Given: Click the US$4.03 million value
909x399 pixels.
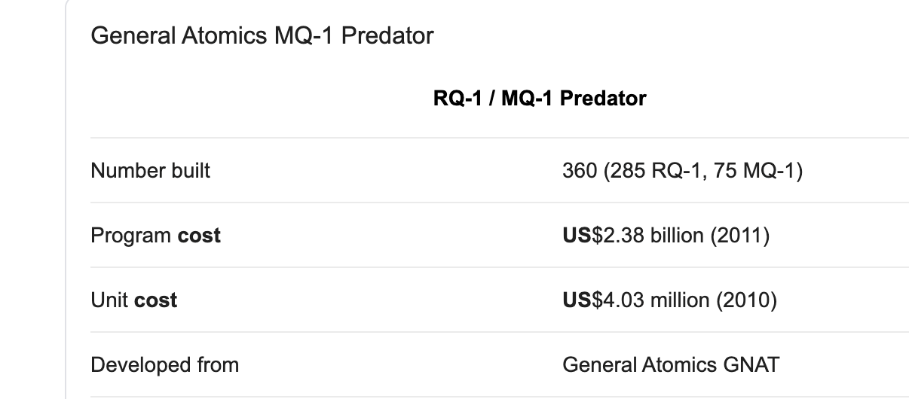Looking at the screenshot, I should (669, 300).
